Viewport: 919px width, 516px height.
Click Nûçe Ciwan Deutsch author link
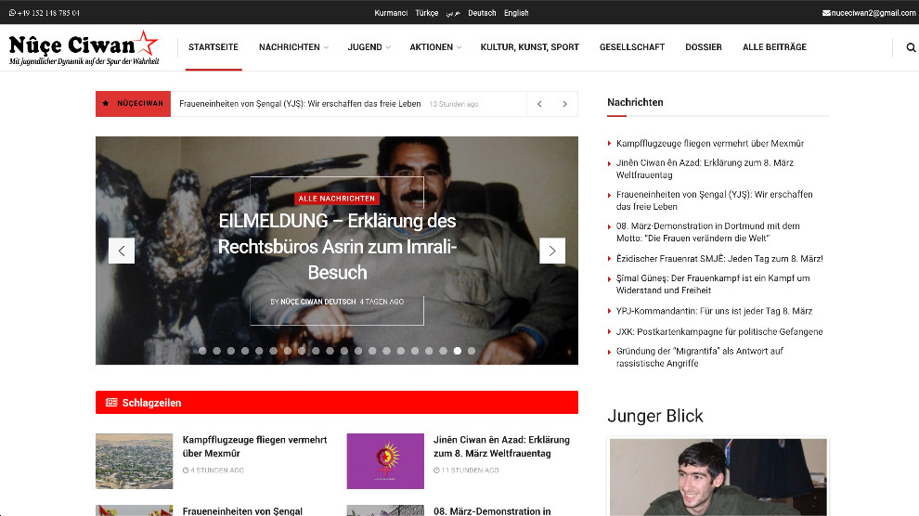[x=318, y=302]
